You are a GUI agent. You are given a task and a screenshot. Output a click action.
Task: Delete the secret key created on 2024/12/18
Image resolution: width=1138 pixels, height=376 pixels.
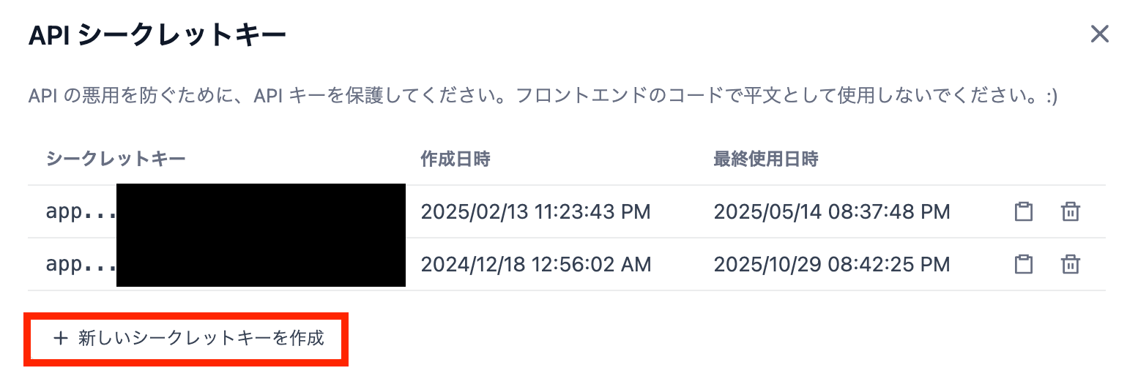coord(1071,264)
